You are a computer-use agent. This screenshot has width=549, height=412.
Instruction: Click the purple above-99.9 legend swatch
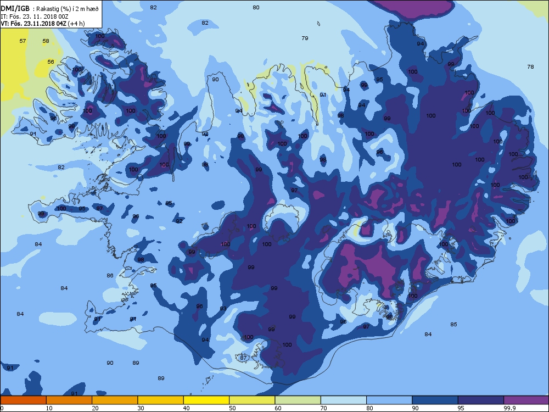coord(526,400)
